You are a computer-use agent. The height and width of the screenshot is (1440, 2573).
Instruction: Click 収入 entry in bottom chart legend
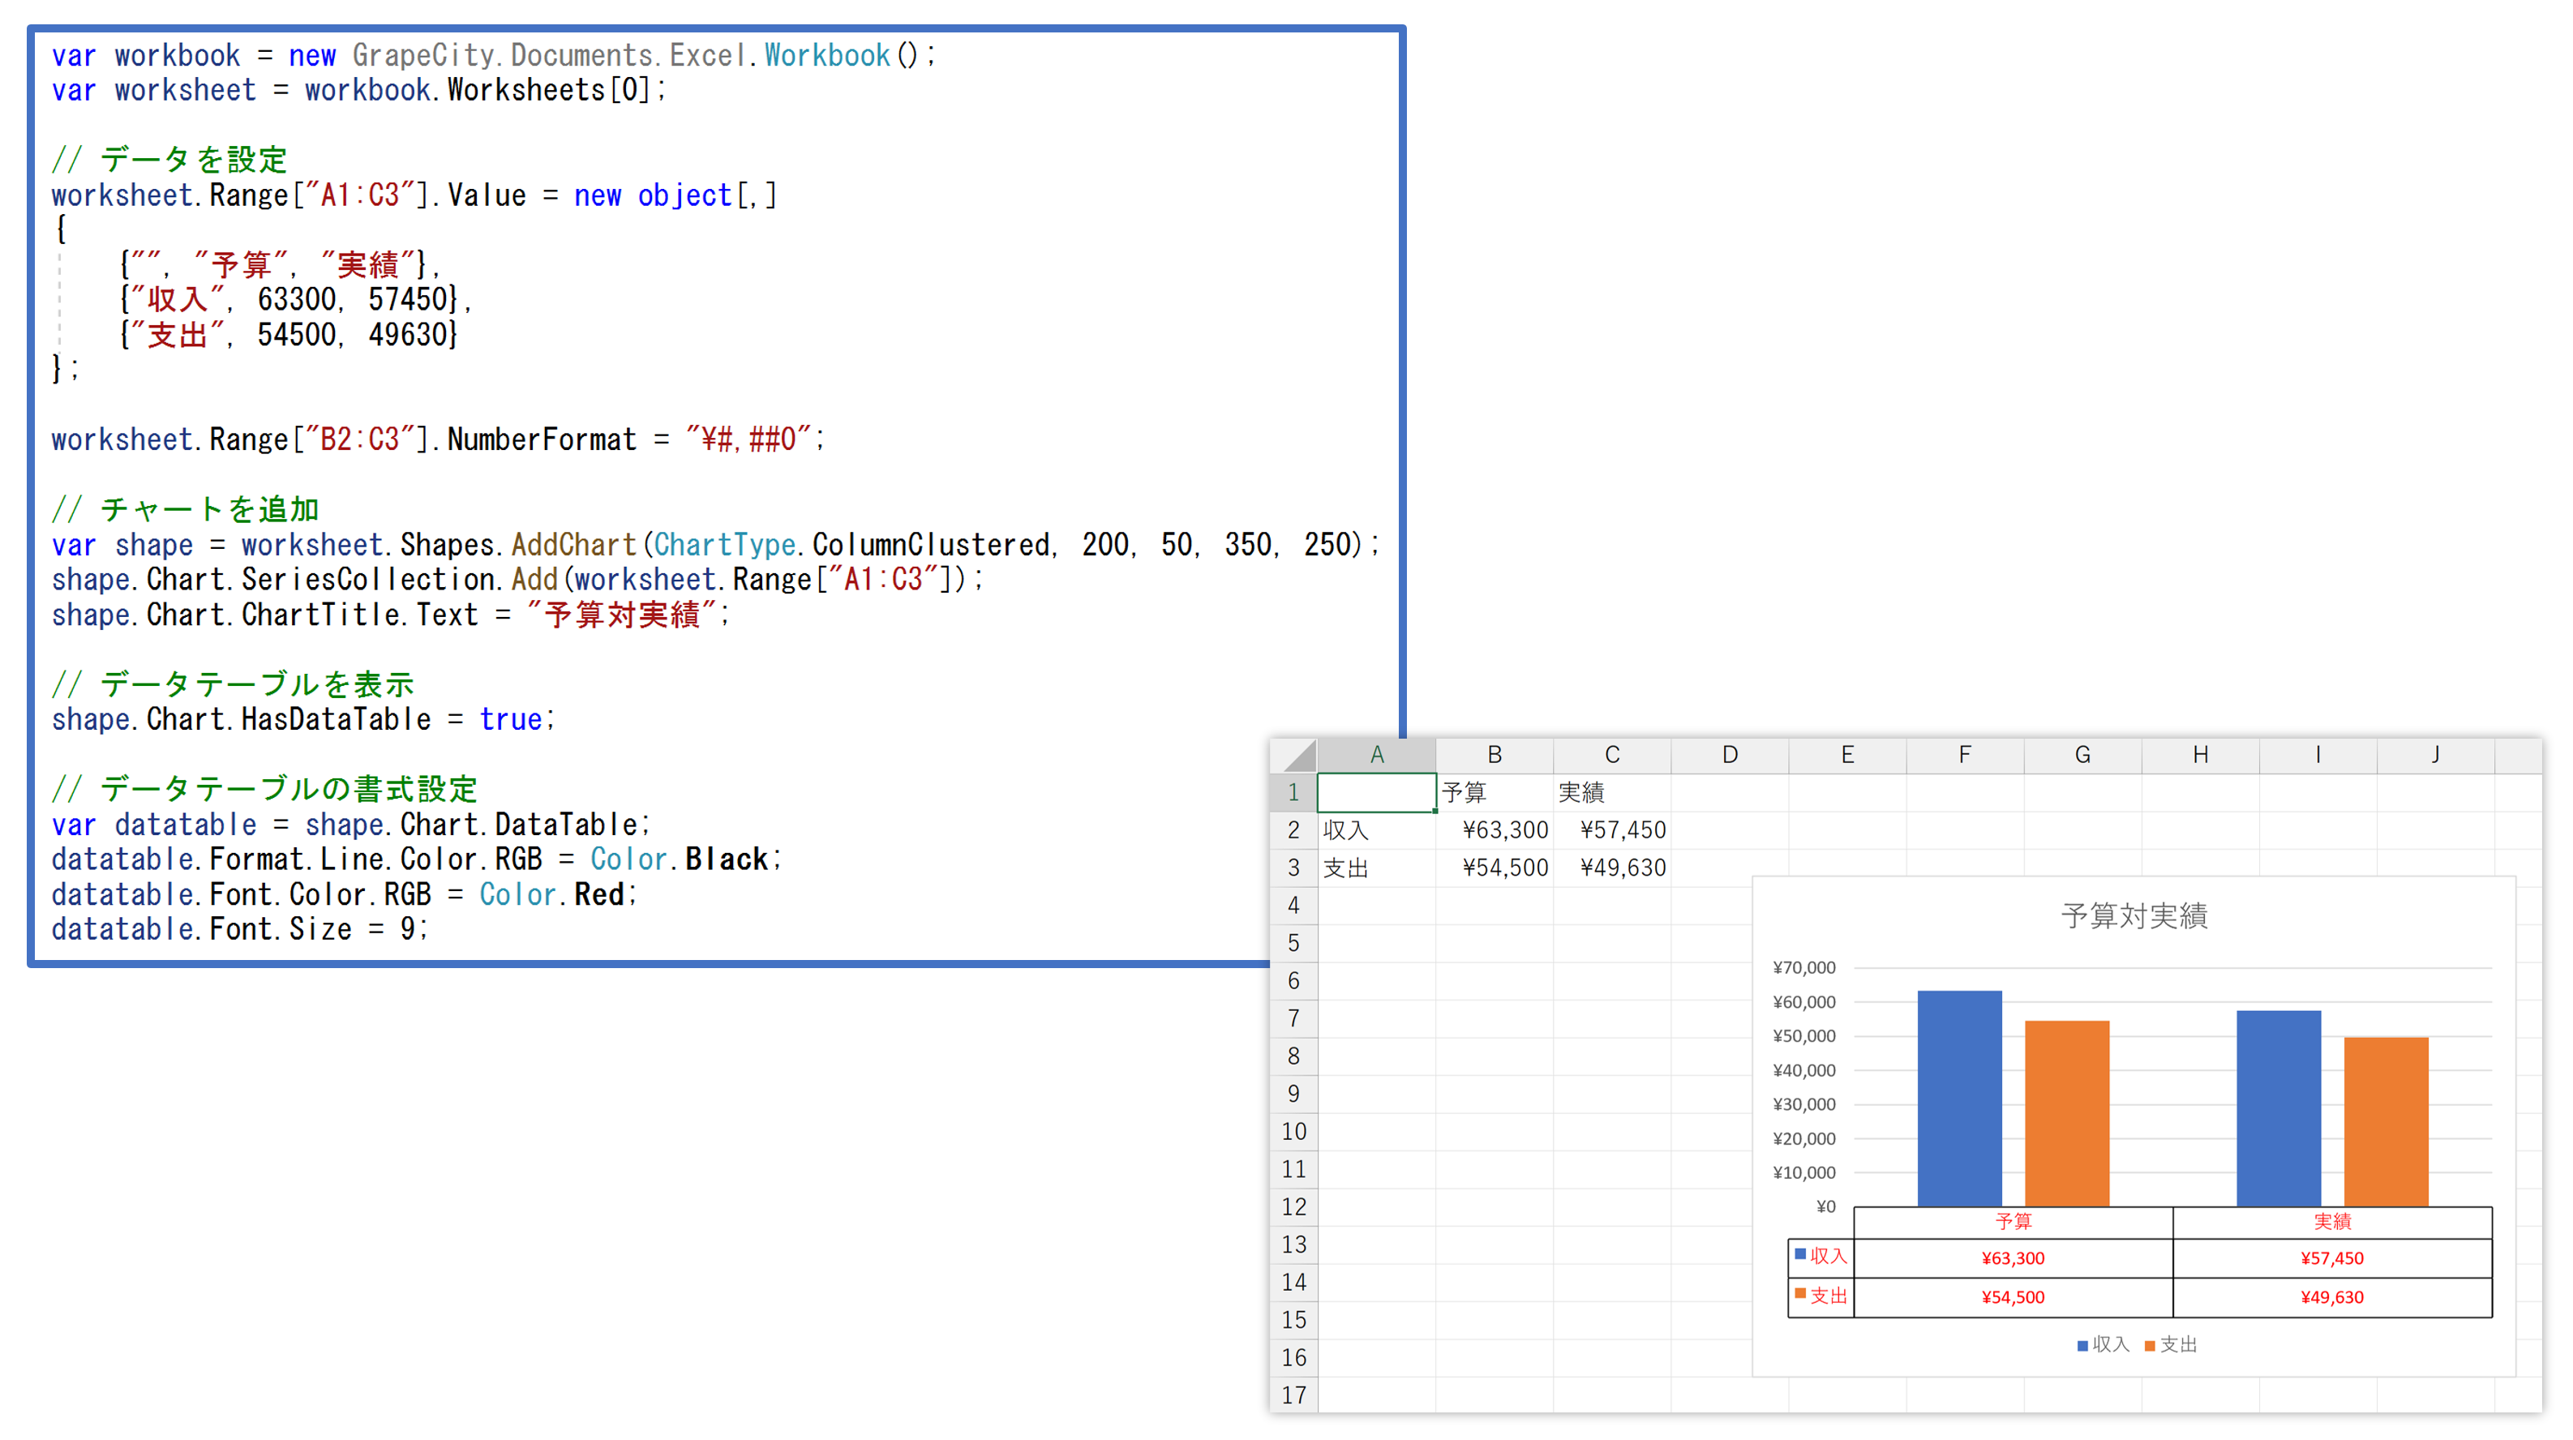coord(2103,1345)
